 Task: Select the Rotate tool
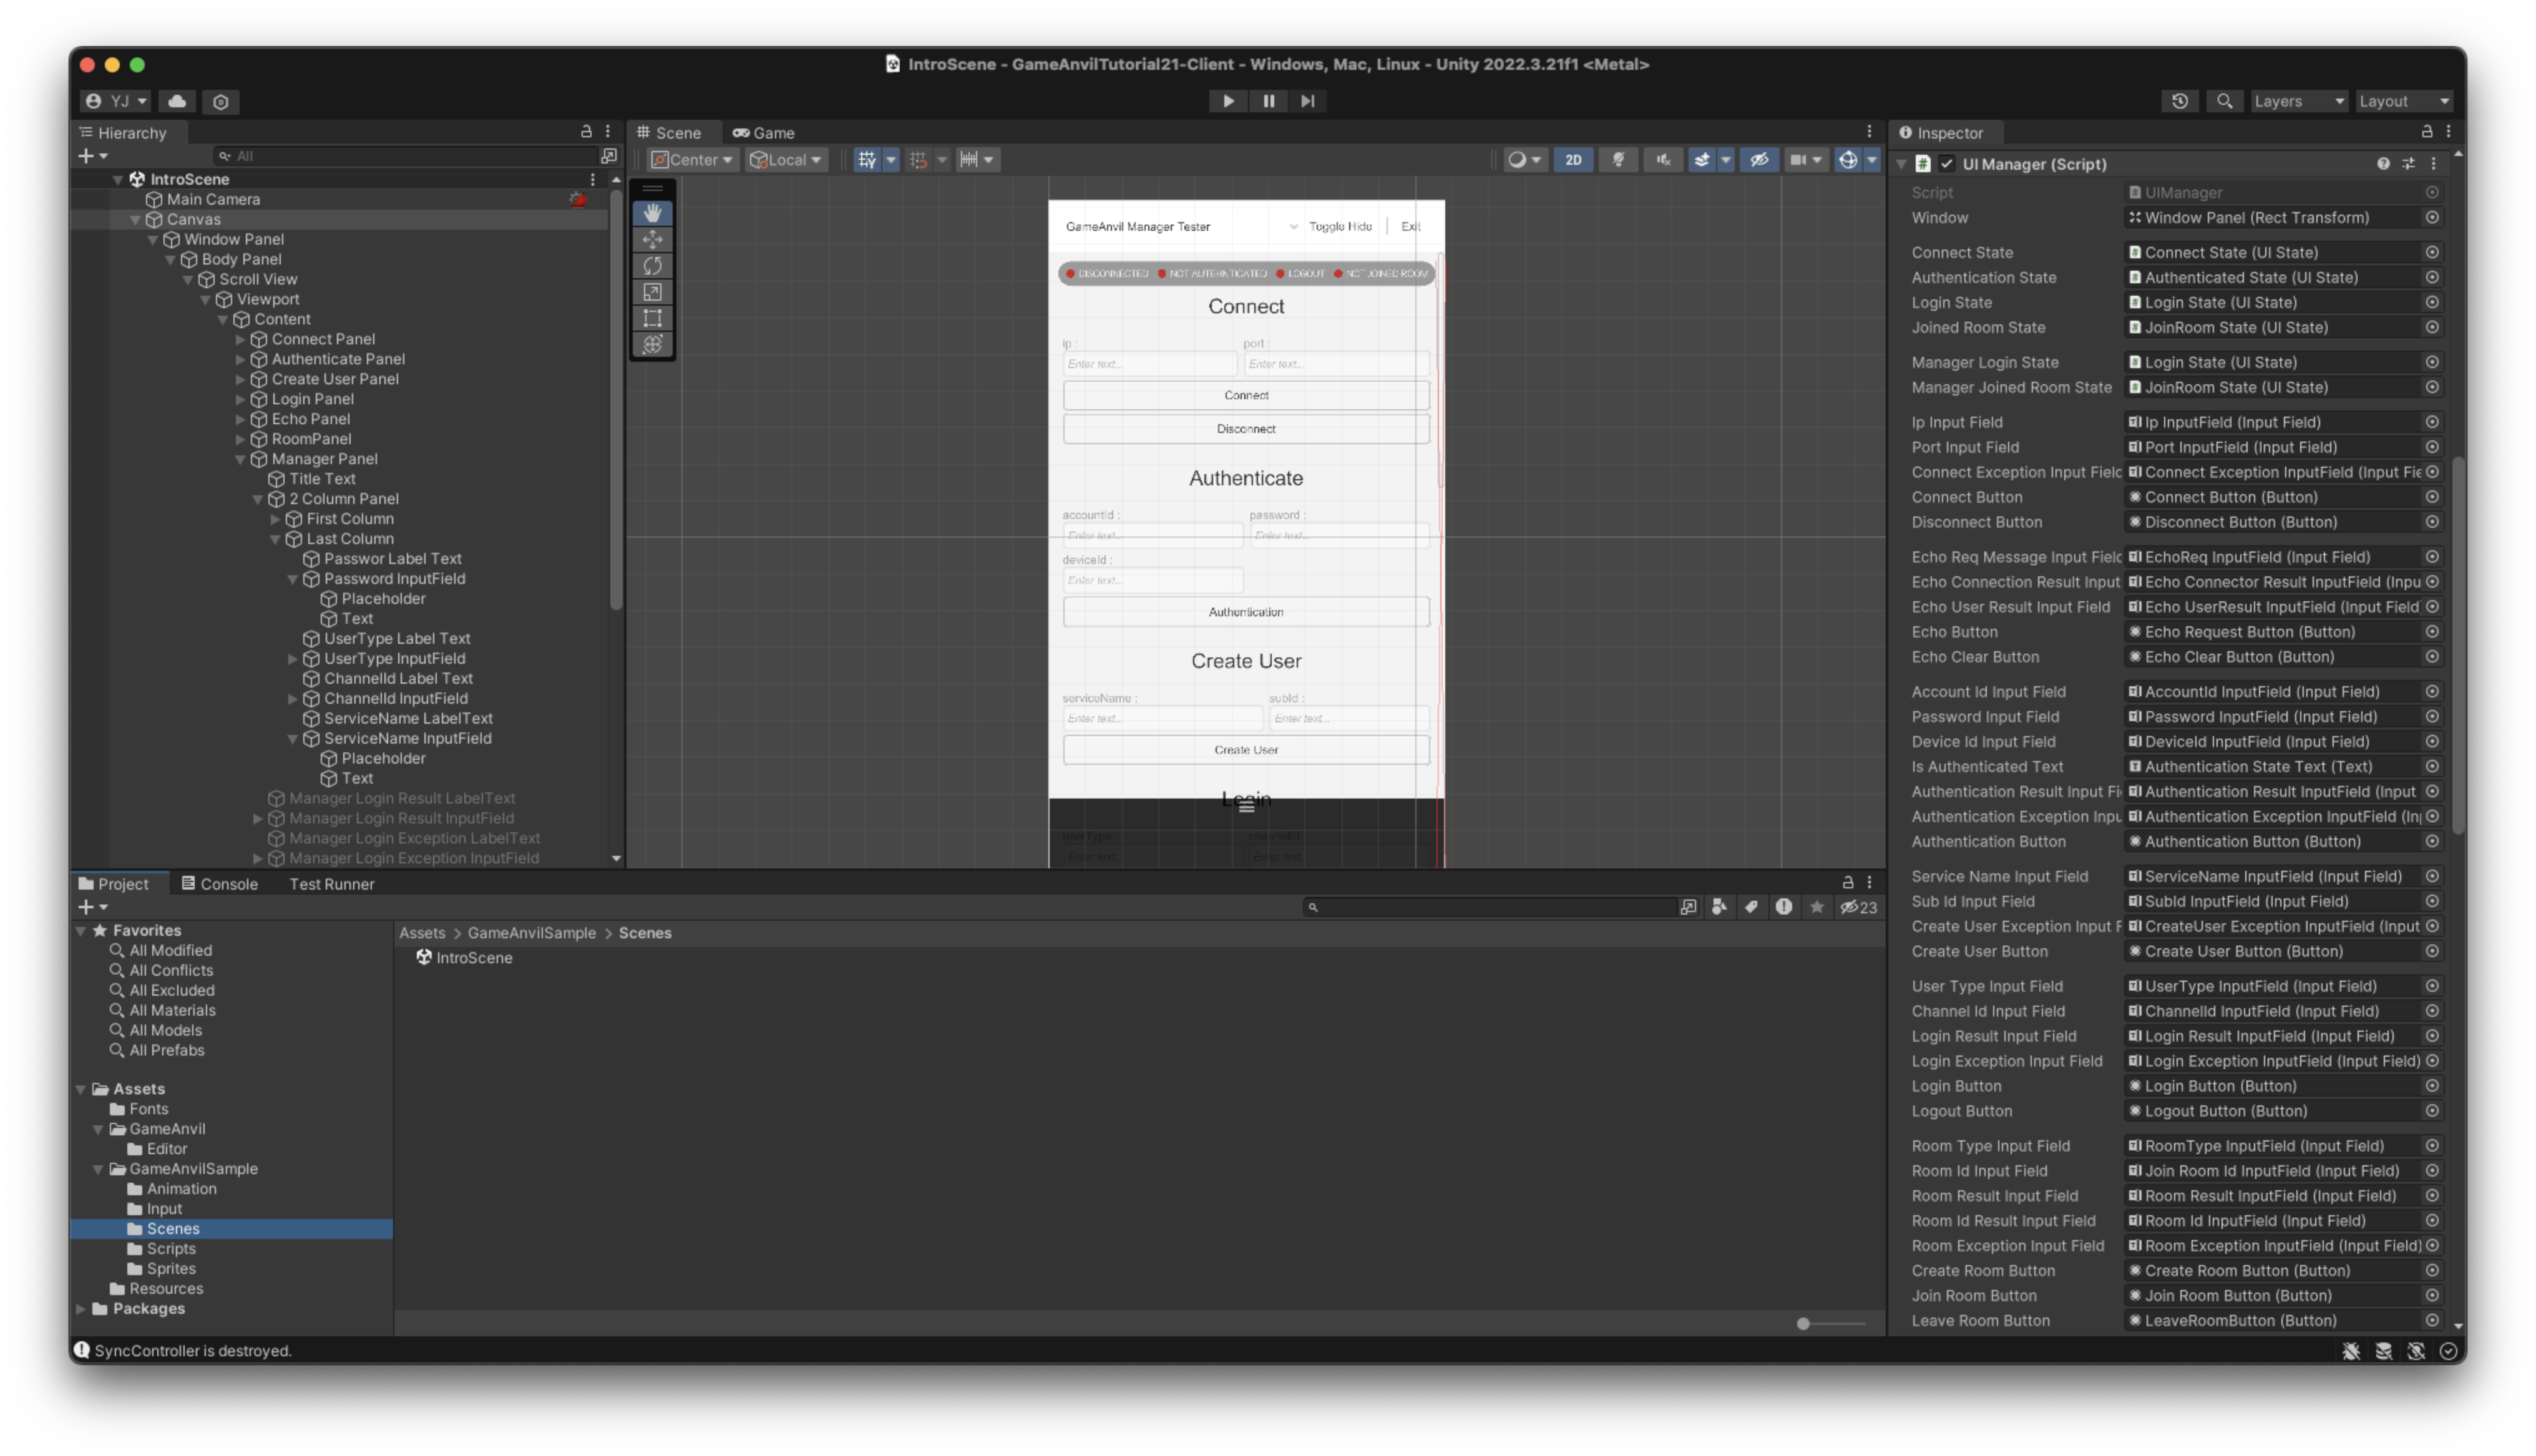coord(652,265)
